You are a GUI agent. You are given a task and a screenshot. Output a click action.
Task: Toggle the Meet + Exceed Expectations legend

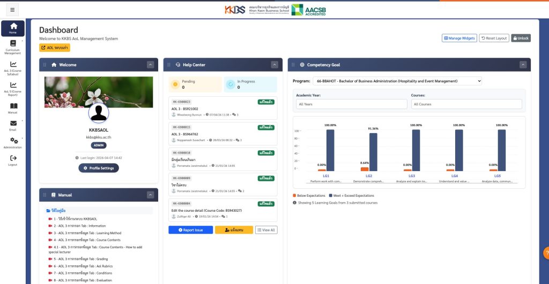352,196
